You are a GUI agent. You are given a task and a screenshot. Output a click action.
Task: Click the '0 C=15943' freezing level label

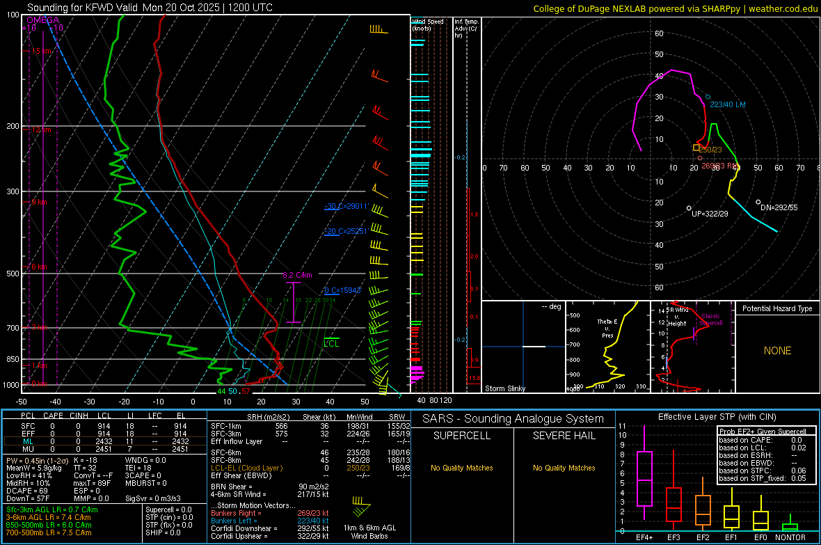342,290
